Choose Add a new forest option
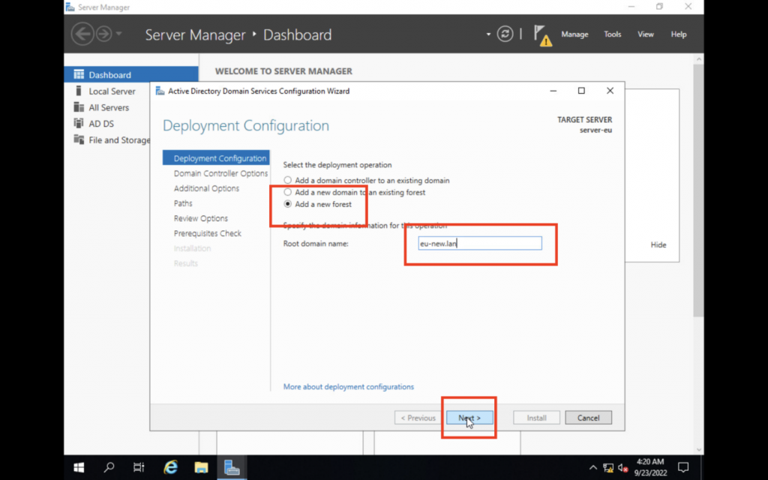This screenshot has width=768, height=480. click(x=288, y=204)
